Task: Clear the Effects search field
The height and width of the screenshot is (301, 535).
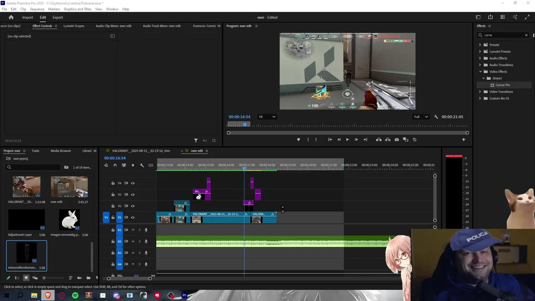Action: (526, 35)
